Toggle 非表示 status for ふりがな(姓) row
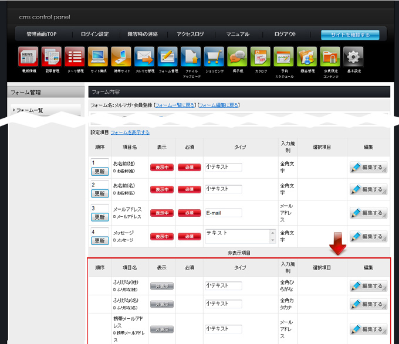Viewport: 399px width, 344px height. pos(162,286)
